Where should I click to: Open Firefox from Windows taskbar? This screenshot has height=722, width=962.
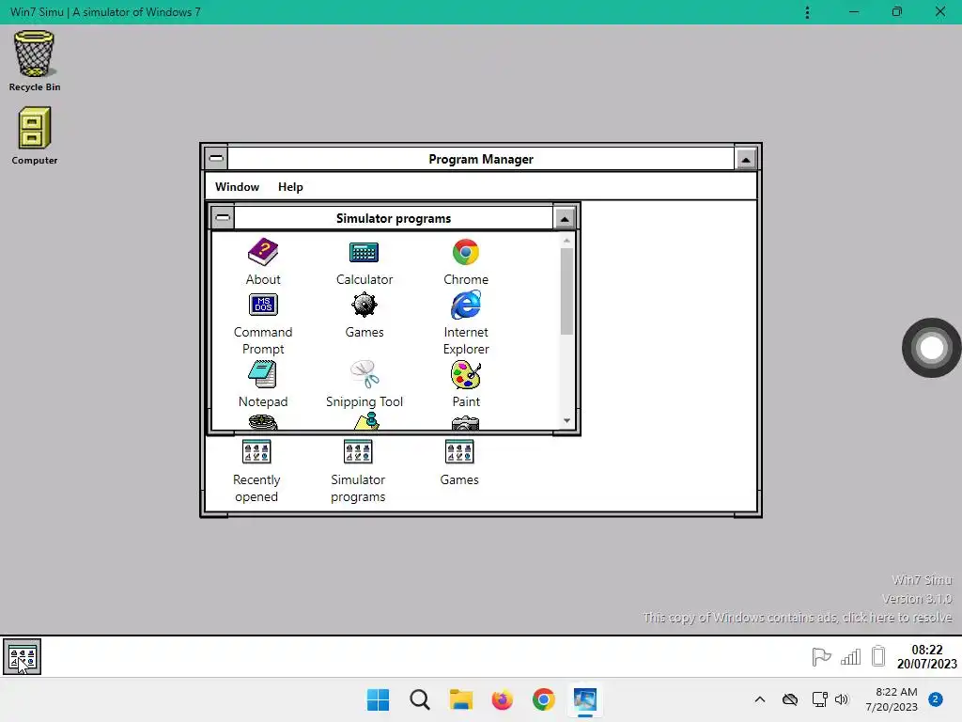tap(502, 699)
